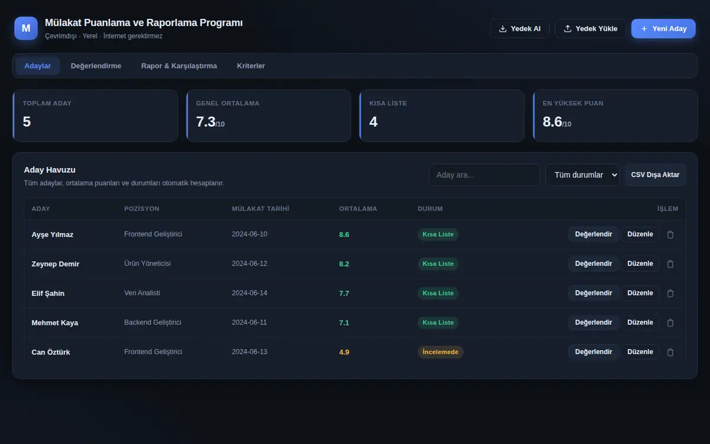Click Düzenle in Elif Şahin's row
The width and height of the screenshot is (710, 444).
pyautogui.click(x=640, y=293)
